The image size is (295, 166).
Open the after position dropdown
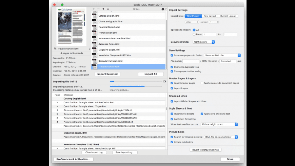click(192, 22)
